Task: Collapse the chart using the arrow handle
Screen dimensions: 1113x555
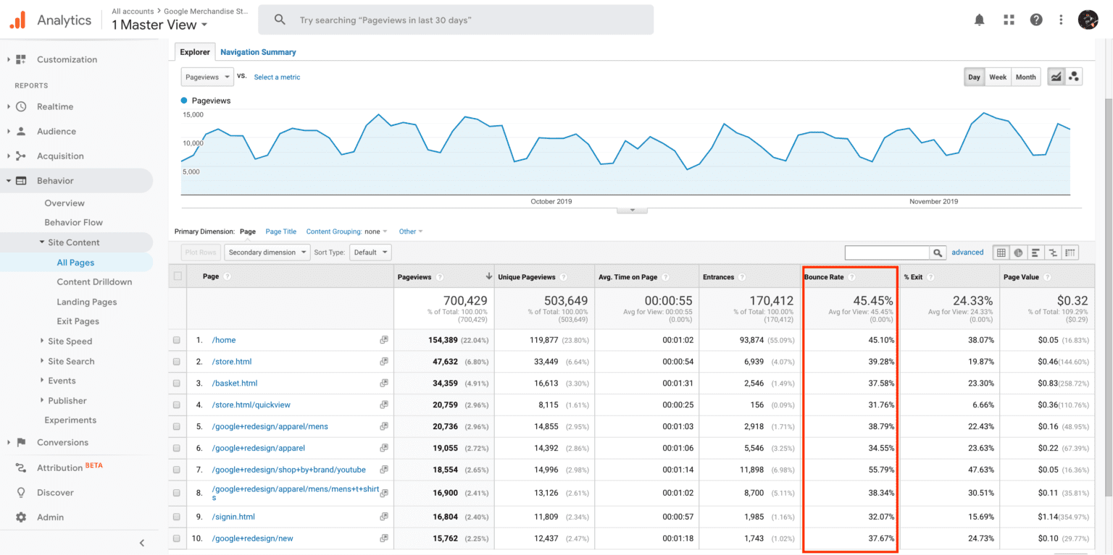Action: pyautogui.click(x=632, y=210)
